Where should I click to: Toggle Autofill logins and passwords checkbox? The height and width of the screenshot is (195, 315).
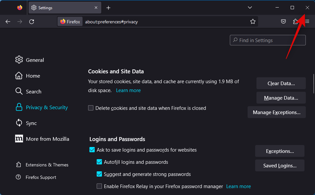(99, 162)
